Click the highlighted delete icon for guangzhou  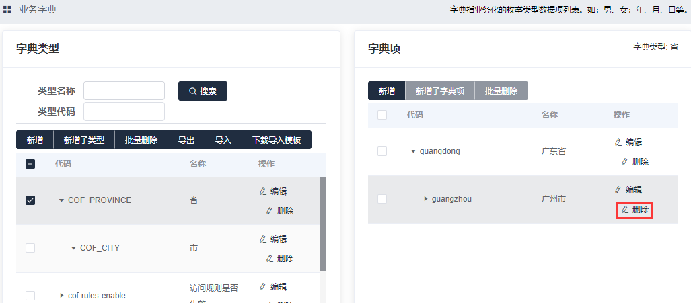[625, 210]
